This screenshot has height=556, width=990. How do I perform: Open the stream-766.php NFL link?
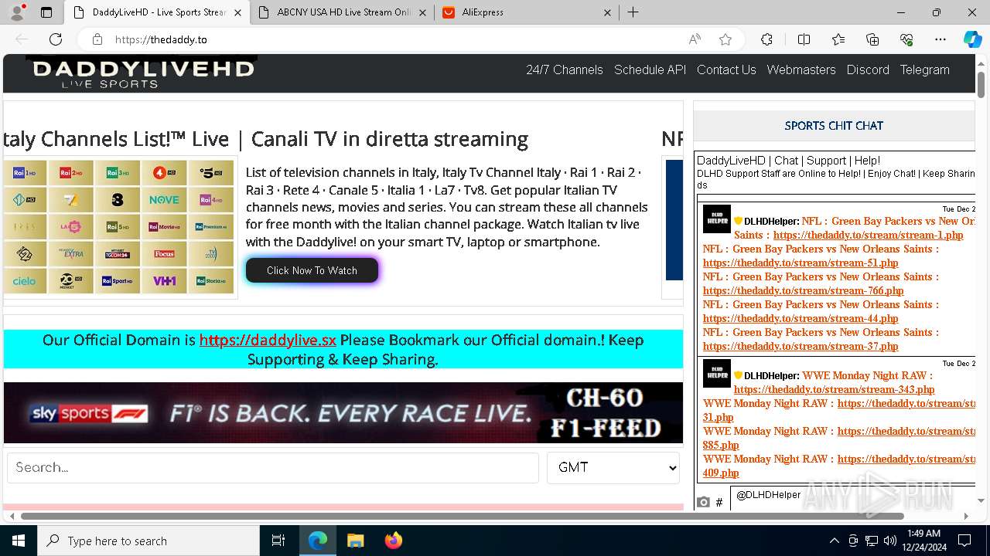pos(803,290)
